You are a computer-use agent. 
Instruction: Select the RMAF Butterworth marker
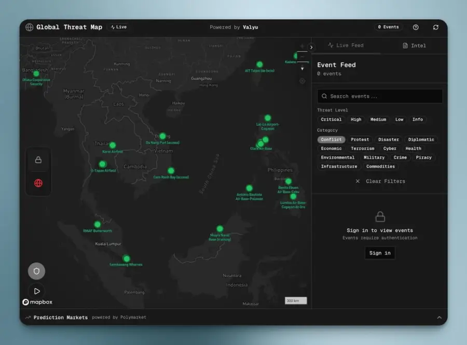click(x=98, y=225)
